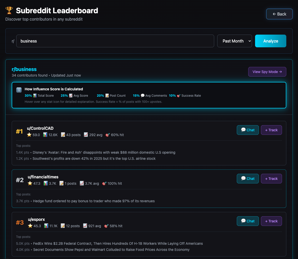Click the chevron arrow inside the time filter

coord(250,41)
